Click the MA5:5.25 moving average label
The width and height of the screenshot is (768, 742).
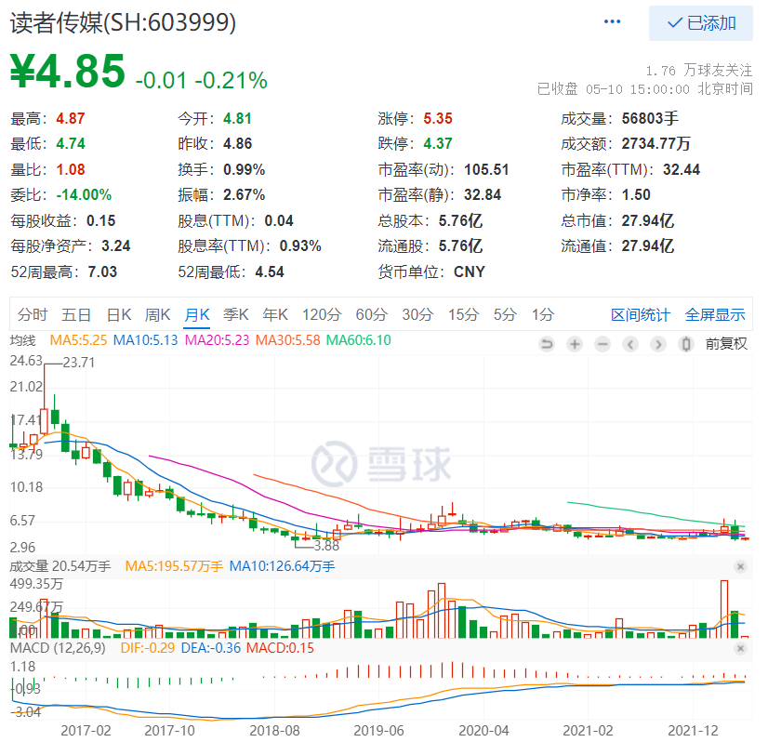[78, 340]
